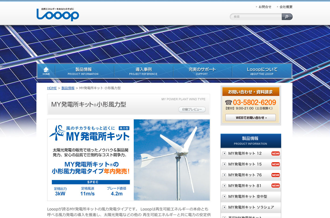Open MY発電所キット 76 in the sidebar
Screen dimensions: 330x218
click(251, 175)
